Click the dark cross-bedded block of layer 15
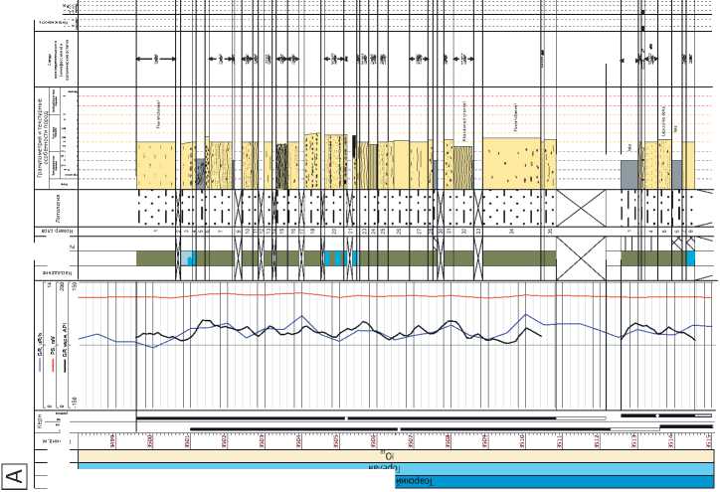The height and width of the screenshot is (492, 720). (x=282, y=166)
